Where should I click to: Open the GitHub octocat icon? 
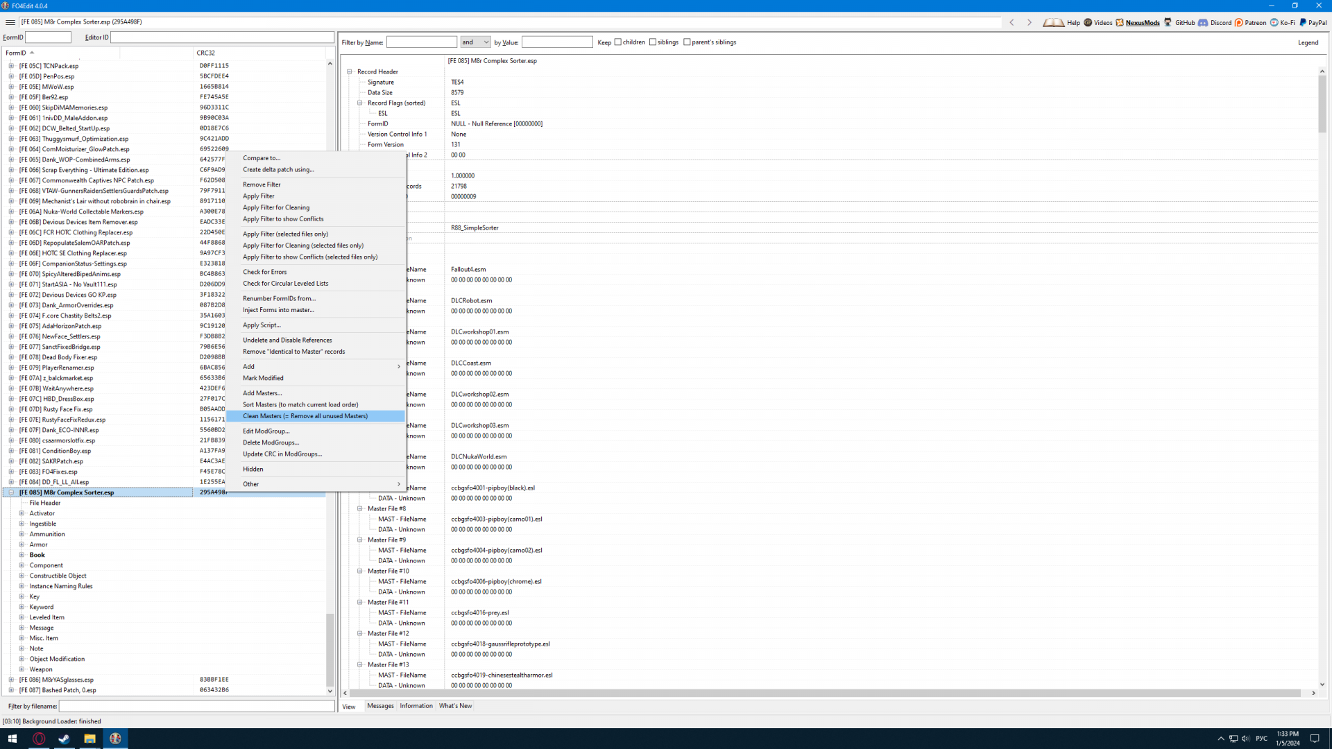pyautogui.click(x=1168, y=22)
